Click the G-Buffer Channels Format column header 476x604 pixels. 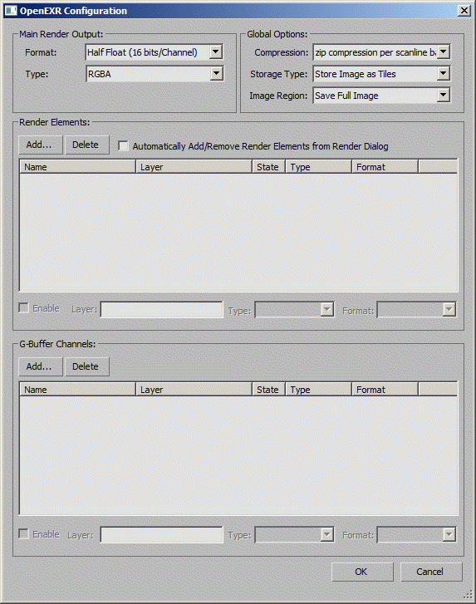pos(385,390)
